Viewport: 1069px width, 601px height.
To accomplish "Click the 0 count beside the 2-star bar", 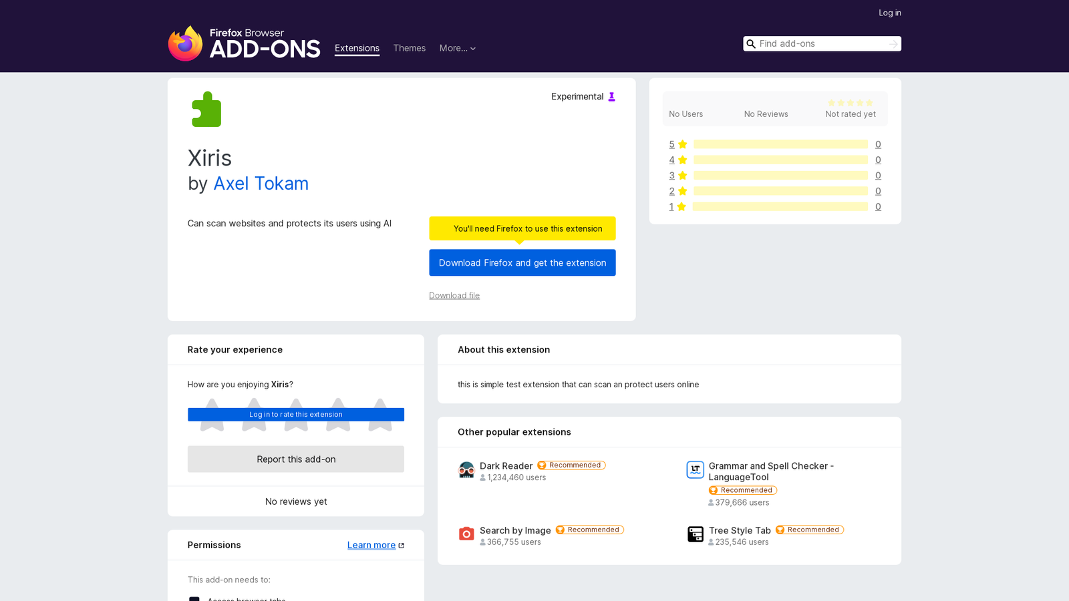I will (878, 191).
